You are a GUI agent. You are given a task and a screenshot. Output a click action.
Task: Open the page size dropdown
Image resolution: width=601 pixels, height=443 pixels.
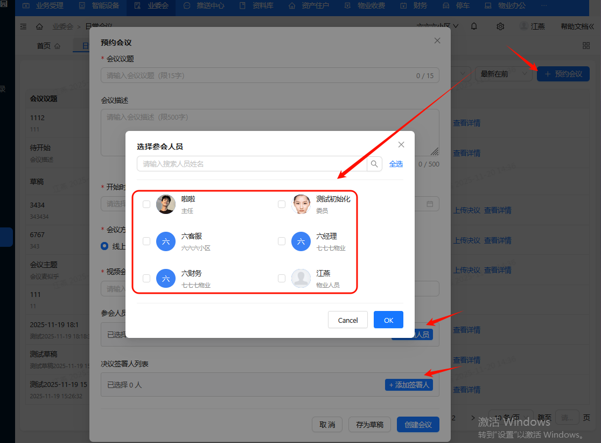click(511, 417)
